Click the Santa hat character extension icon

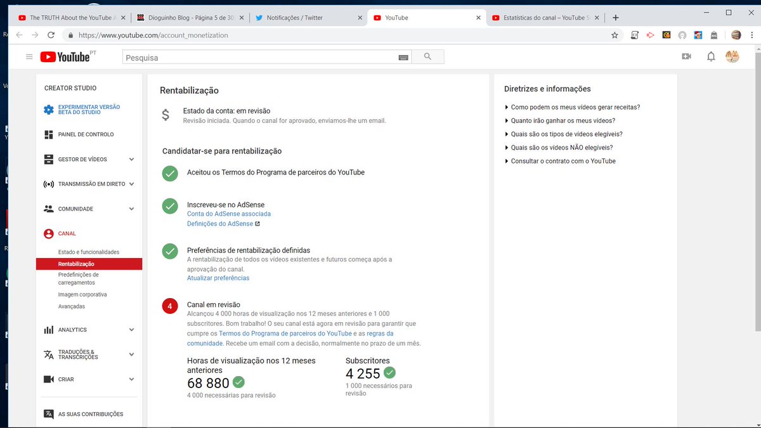pos(698,36)
